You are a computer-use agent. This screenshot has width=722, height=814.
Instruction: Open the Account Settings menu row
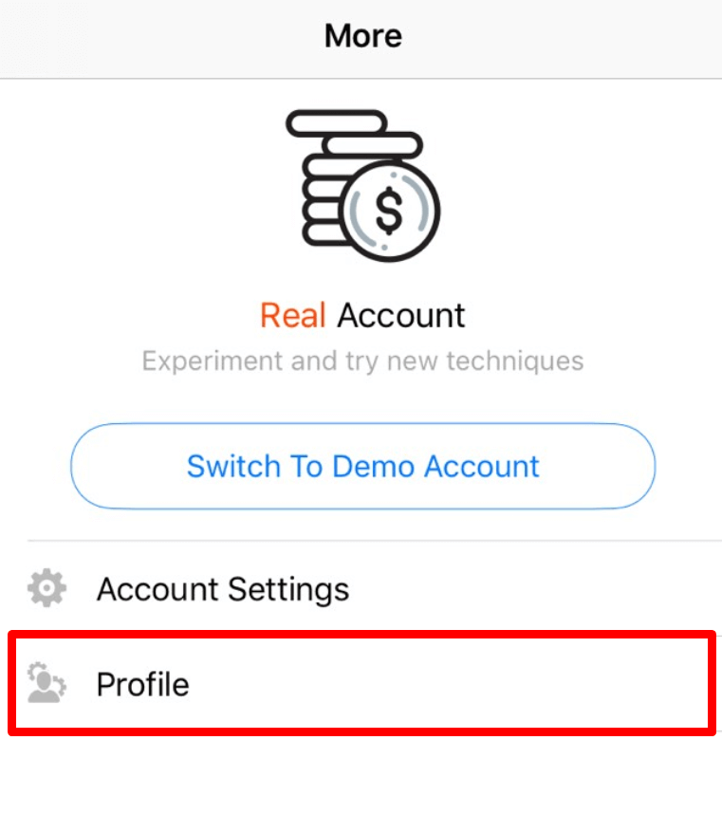tap(361, 589)
